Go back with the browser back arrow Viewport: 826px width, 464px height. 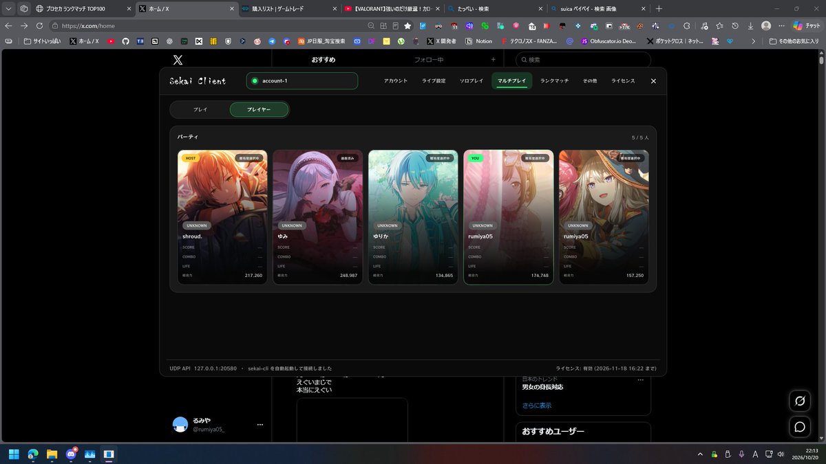[8, 25]
